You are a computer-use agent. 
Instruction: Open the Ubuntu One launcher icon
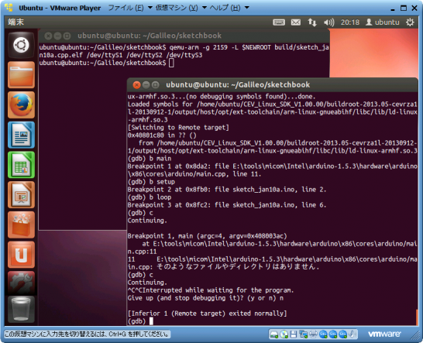pyautogui.click(x=21, y=255)
